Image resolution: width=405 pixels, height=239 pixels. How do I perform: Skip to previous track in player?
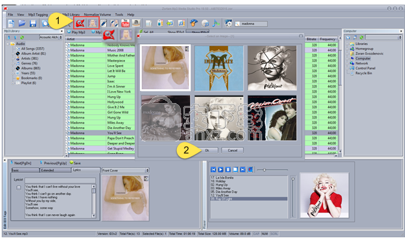[x=213, y=169]
